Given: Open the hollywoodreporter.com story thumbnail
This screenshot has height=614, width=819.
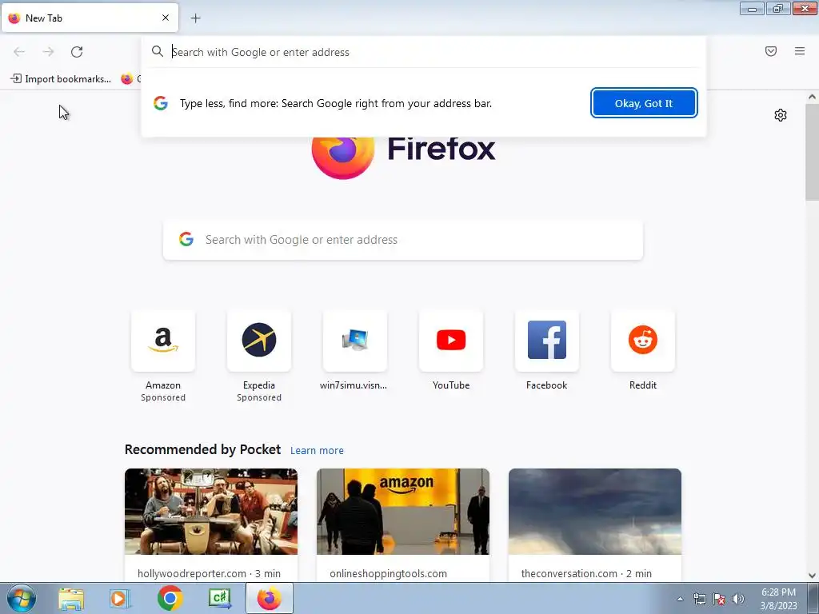Looking at the screenshot, I should coord(211,512).
